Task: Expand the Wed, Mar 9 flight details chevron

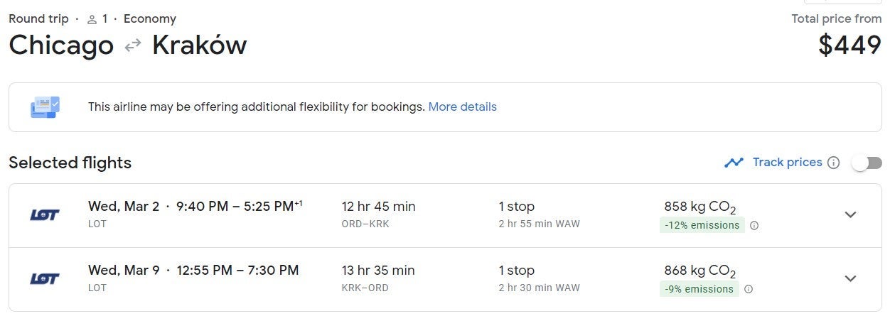Action: click(x=850, y=278)
